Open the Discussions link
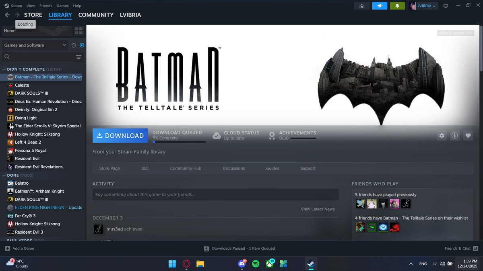This screenshot has height=271, width=483. (x=234, y=168)
